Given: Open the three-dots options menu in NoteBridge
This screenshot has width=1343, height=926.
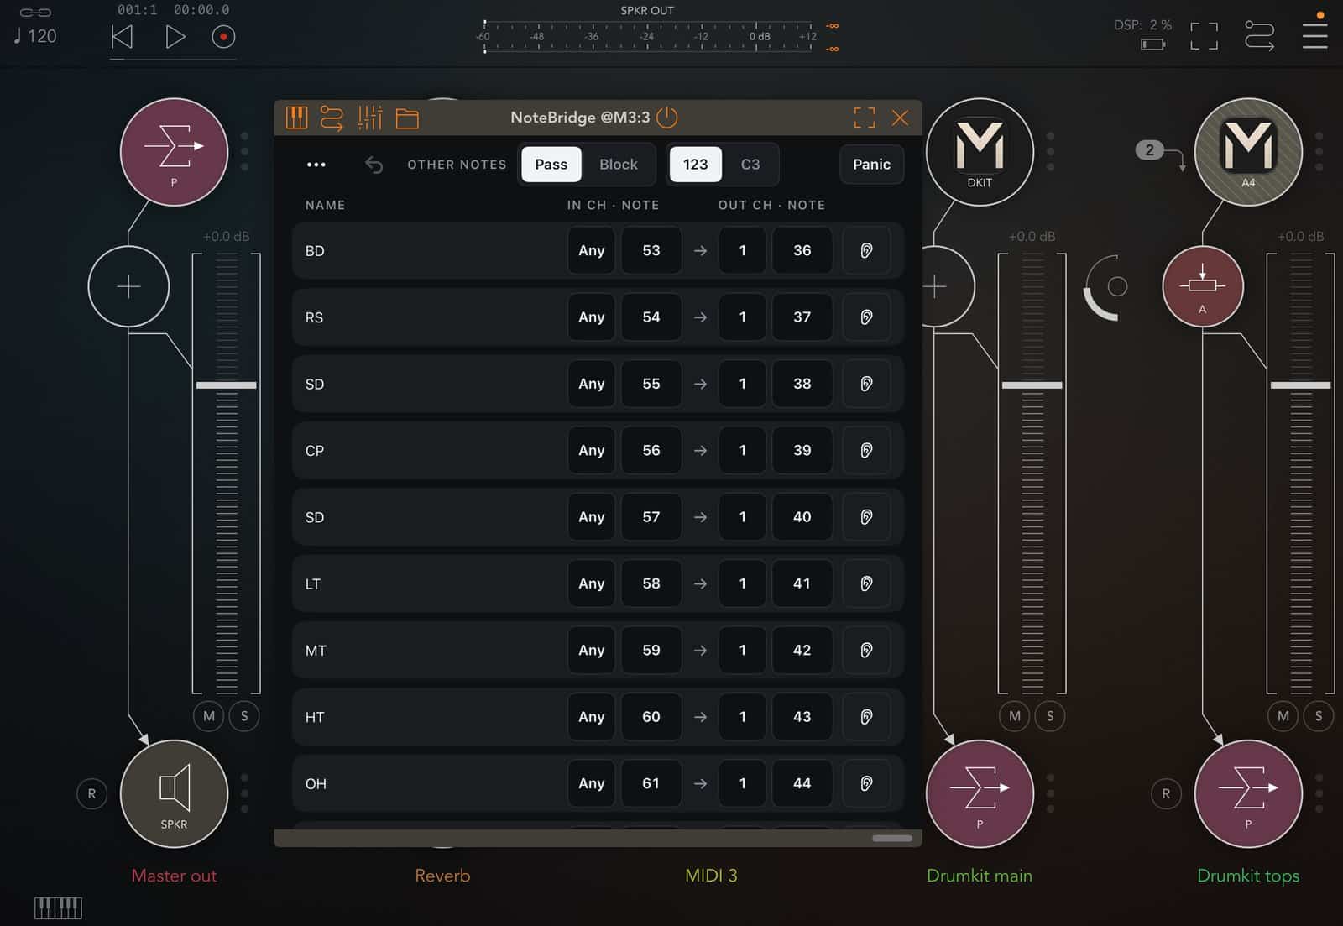Looking at the screenshot, I should point(316,165).
